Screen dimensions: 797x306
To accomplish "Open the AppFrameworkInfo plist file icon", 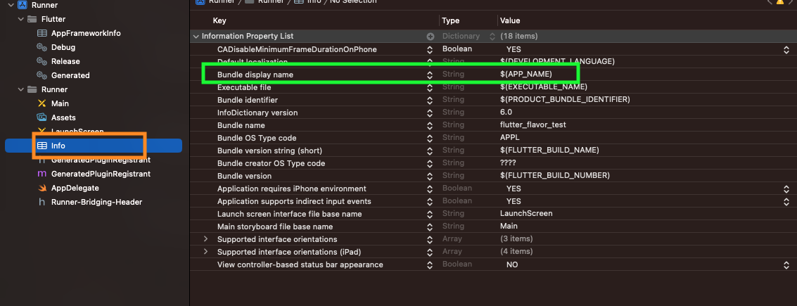I will point(42,33).
